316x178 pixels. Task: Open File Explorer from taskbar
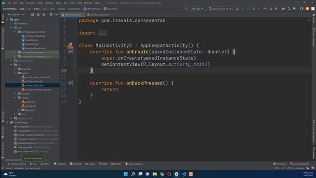pos(155,174)
